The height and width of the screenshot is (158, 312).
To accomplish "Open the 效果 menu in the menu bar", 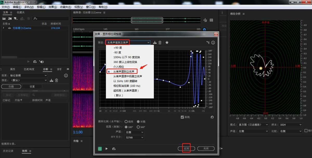I will coord(51,7).
